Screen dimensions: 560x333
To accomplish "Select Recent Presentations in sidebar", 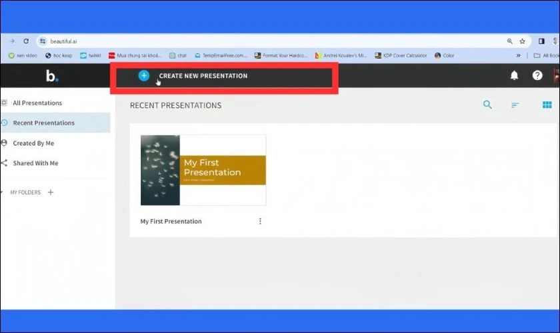I will (55, 123).
